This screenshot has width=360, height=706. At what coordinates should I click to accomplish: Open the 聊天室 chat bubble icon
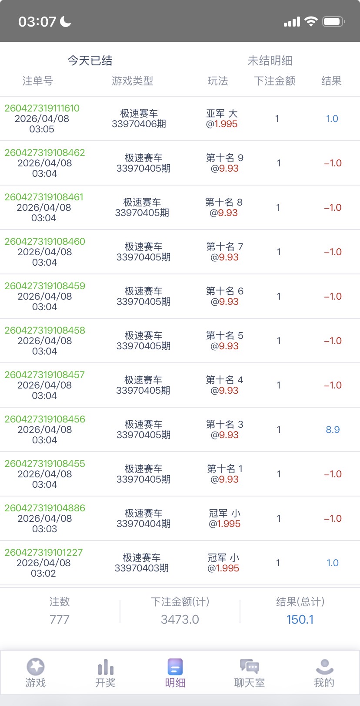(x=249, y=667)
